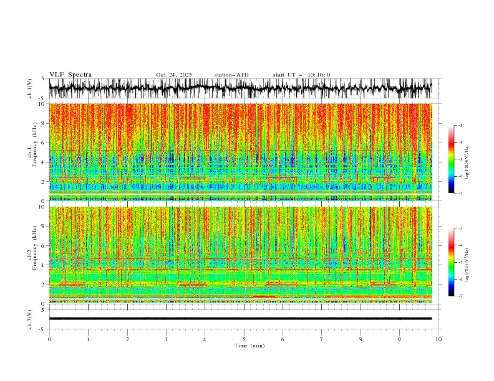
Task: Click the '6' kHz tick on ch.2 axis
Action: 44,245
